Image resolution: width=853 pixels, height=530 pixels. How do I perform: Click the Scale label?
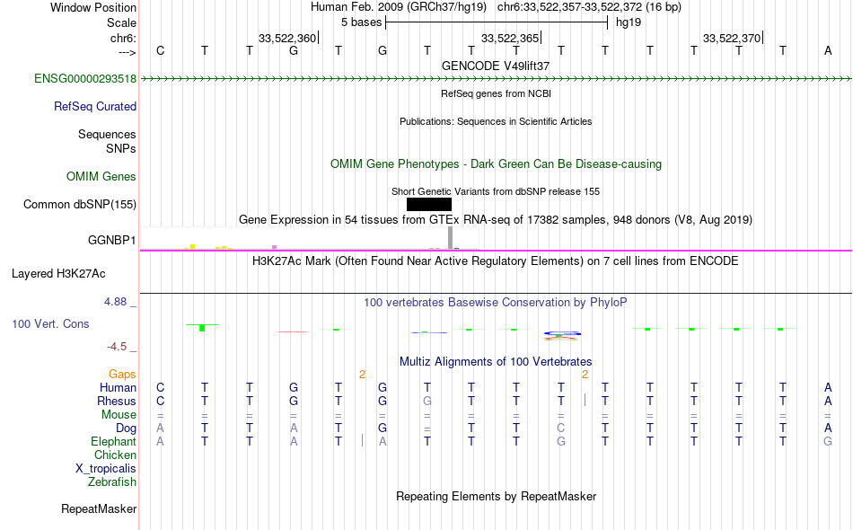click(121, 22)
